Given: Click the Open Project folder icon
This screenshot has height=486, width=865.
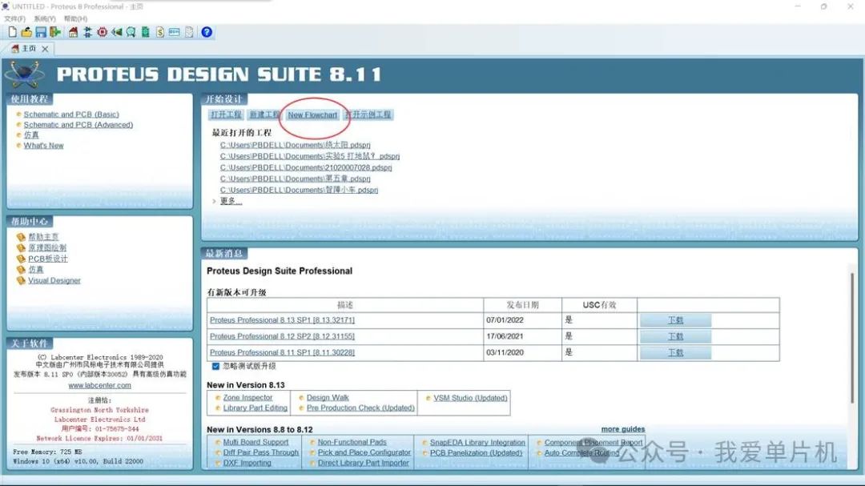Looking at the screenshot, I should 26,32.
